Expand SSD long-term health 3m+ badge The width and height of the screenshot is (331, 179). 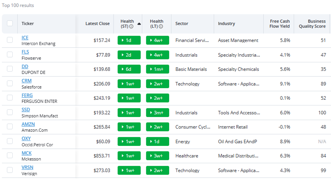(158, 112)
